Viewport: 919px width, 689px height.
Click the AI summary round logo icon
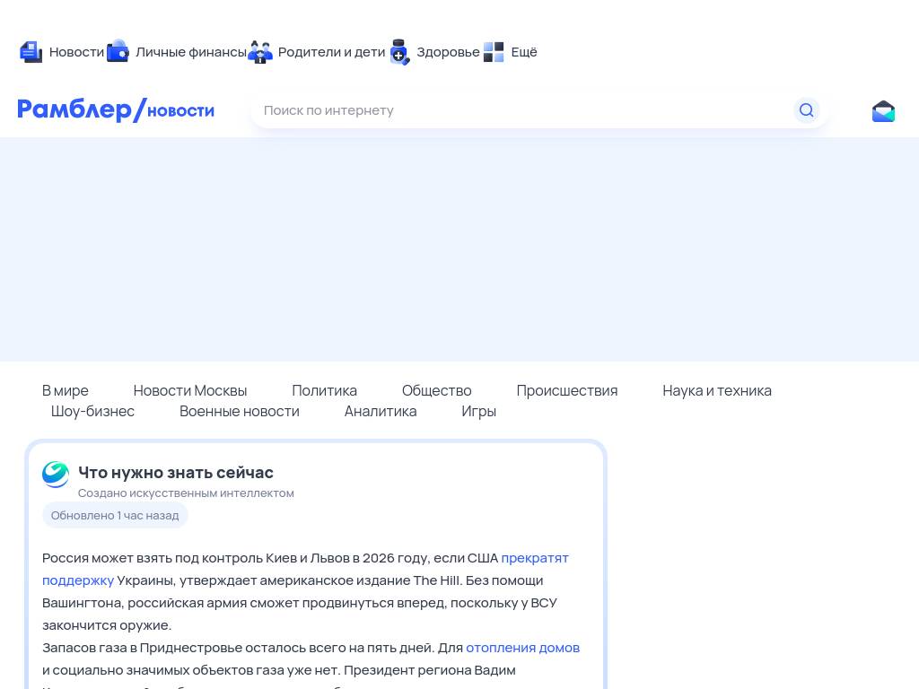[56, 475]
